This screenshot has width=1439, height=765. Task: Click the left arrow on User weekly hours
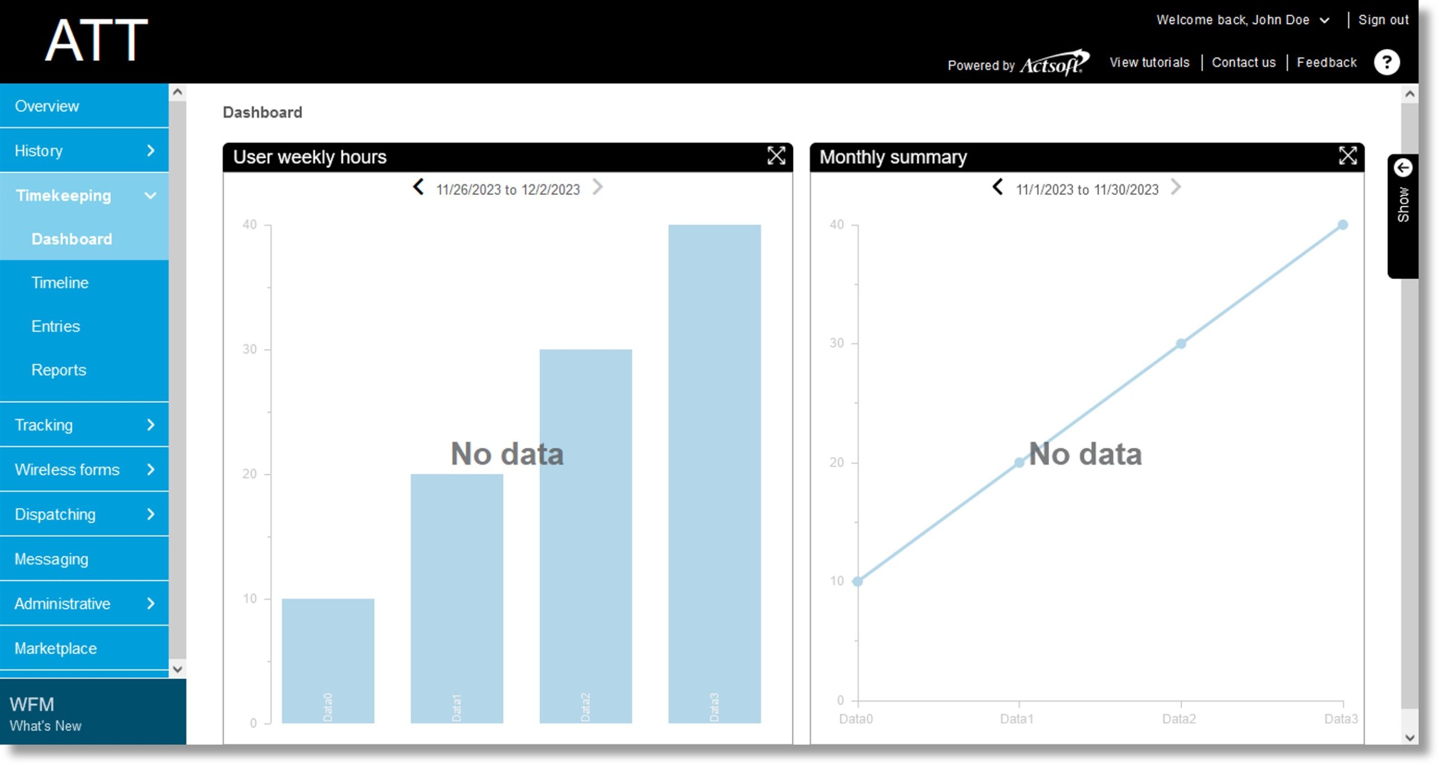[x=417, y=189]
